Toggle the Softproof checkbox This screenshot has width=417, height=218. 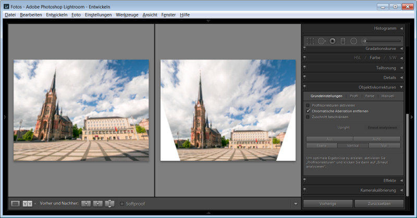(122, 203)
